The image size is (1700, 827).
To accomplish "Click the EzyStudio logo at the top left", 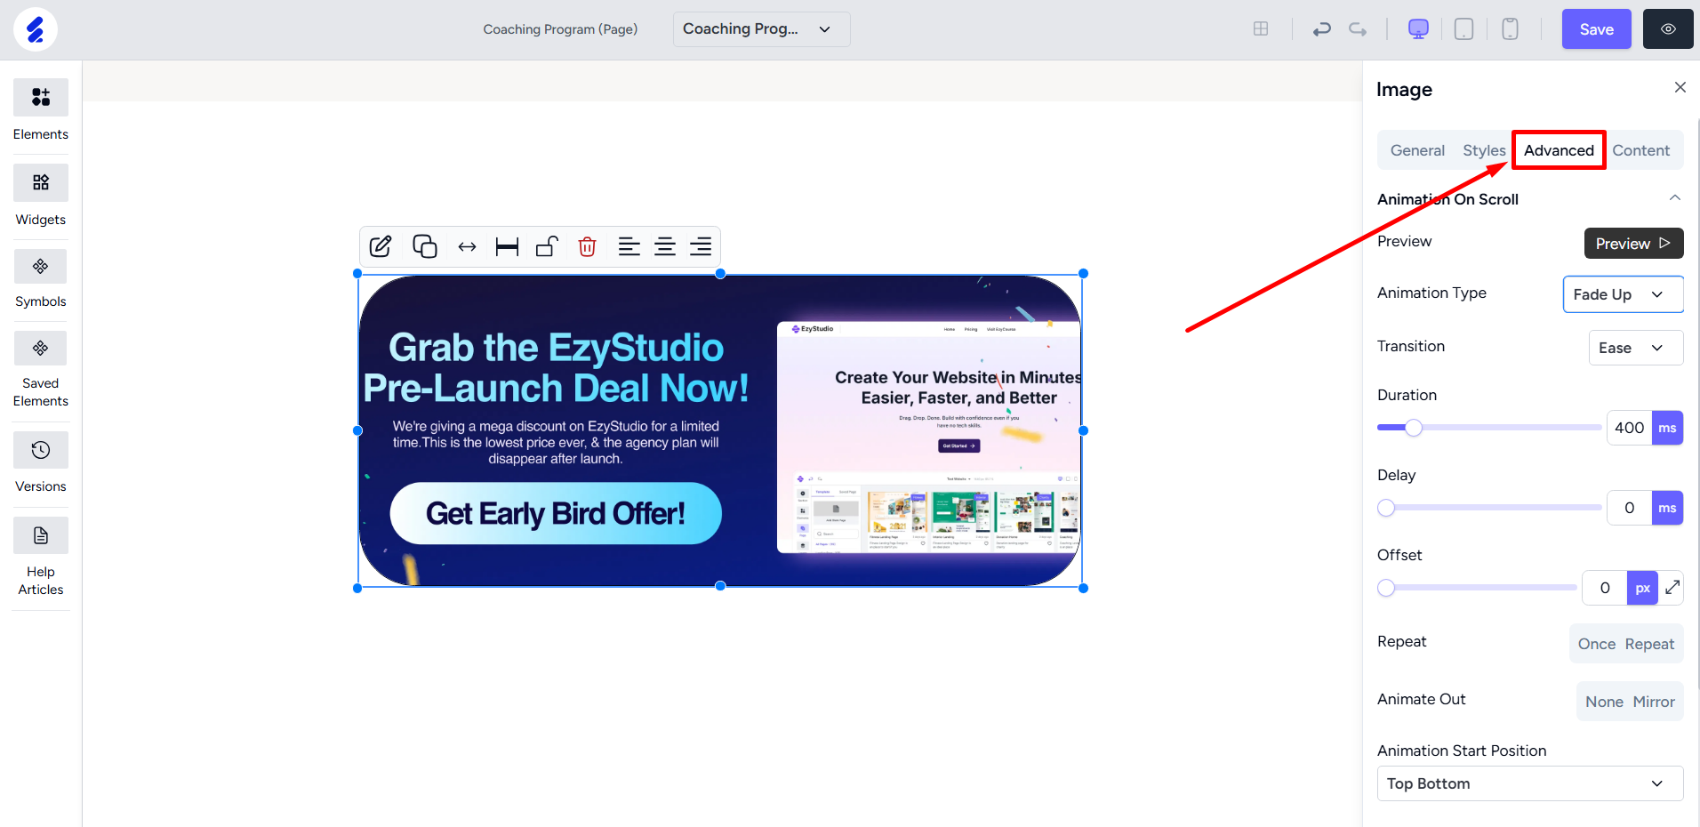I will pos(36,29).
